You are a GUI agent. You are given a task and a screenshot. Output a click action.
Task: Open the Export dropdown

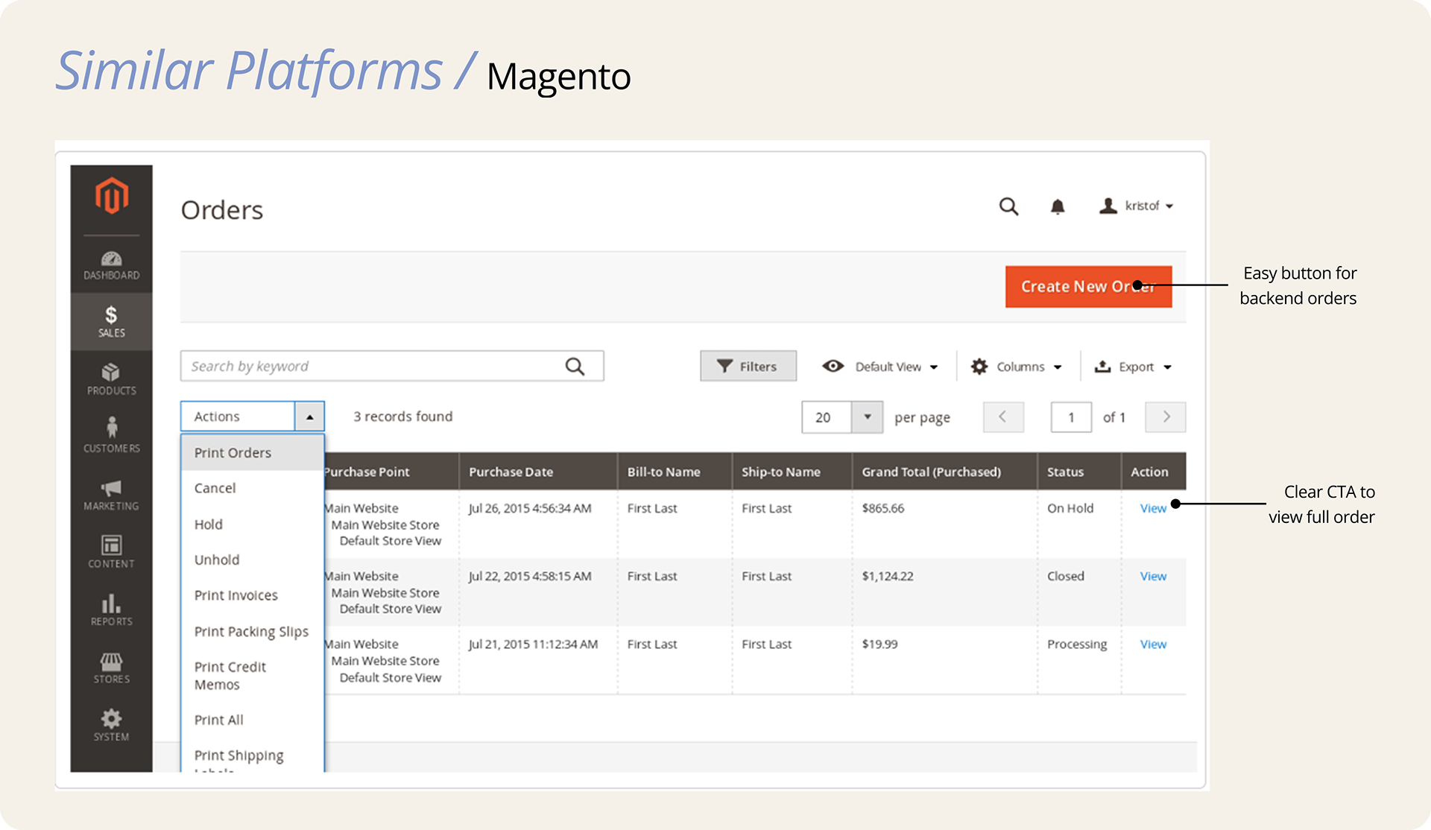tap(1133, 367)
